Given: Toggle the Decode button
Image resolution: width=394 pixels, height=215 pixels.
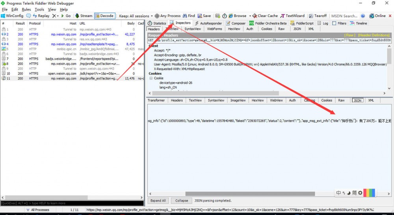Looking at the screenshot, I should 104,16.
